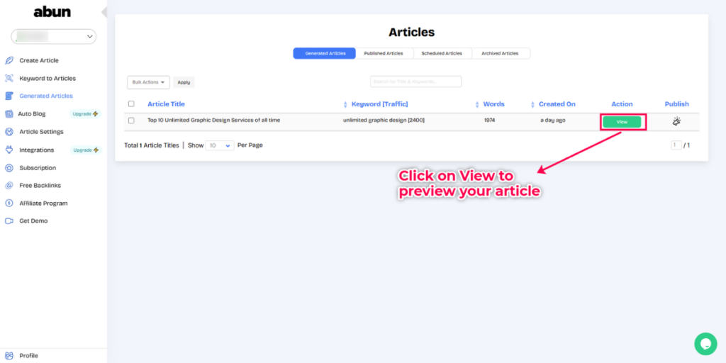Viewport: 726px width, 363px height.
Task: Click the Auto Blog sidebar icon
Action: click(x=9, y=113)
